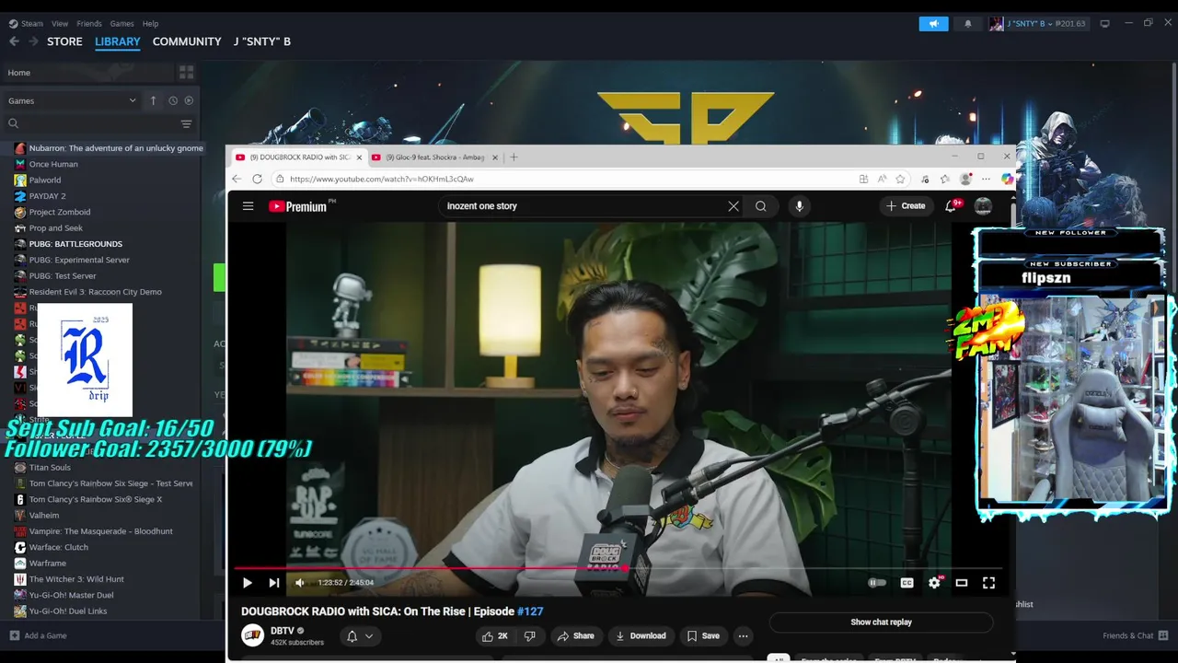This screenshot has width=1178, height=663.
Task: Click the Edge read aloud icon
Action: (x=882, y=179)
